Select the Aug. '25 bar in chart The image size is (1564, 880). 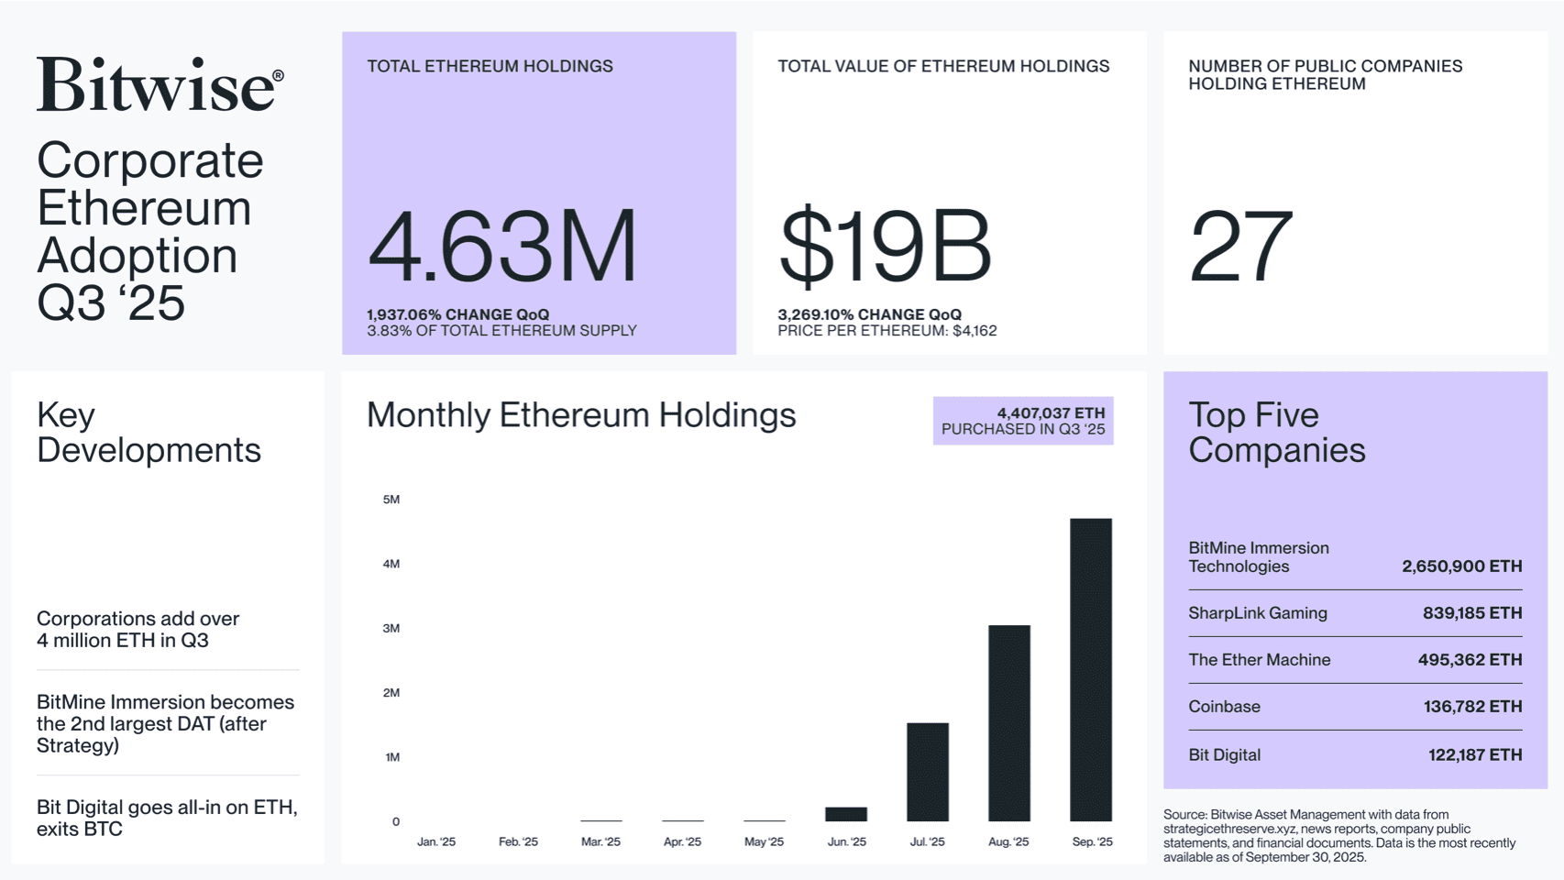1008,723
